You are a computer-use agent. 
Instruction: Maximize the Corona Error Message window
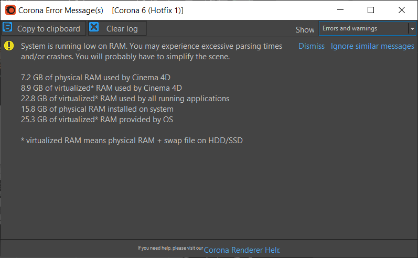[371, 10]
